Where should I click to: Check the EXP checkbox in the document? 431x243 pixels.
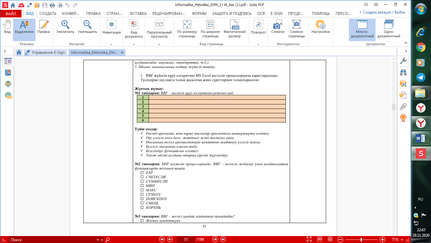[x=142, y=173]
